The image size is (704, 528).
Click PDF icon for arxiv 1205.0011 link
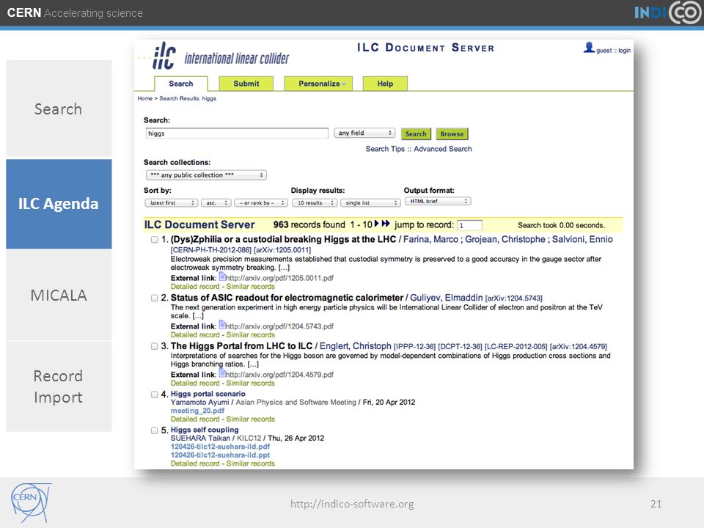tap(221, 276)
